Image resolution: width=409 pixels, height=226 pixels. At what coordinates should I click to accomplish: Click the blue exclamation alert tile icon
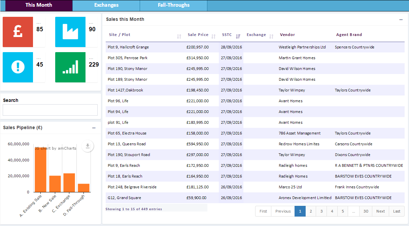coord(18,67)
